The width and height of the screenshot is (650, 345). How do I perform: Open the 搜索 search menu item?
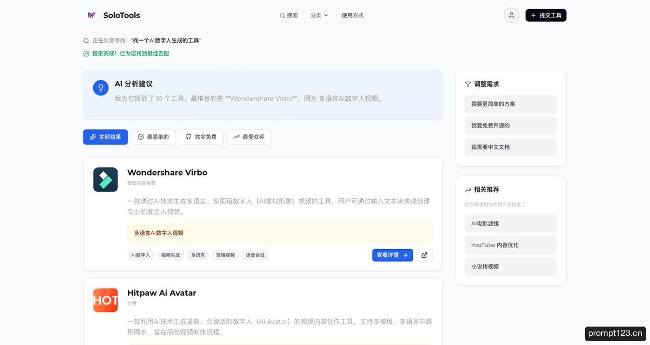[289, 15]
